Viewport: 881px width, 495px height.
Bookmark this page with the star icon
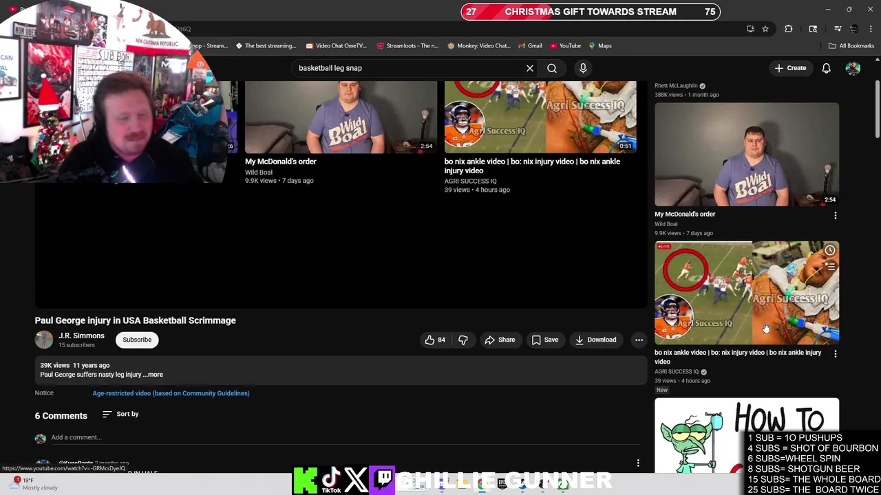(765, 29)
